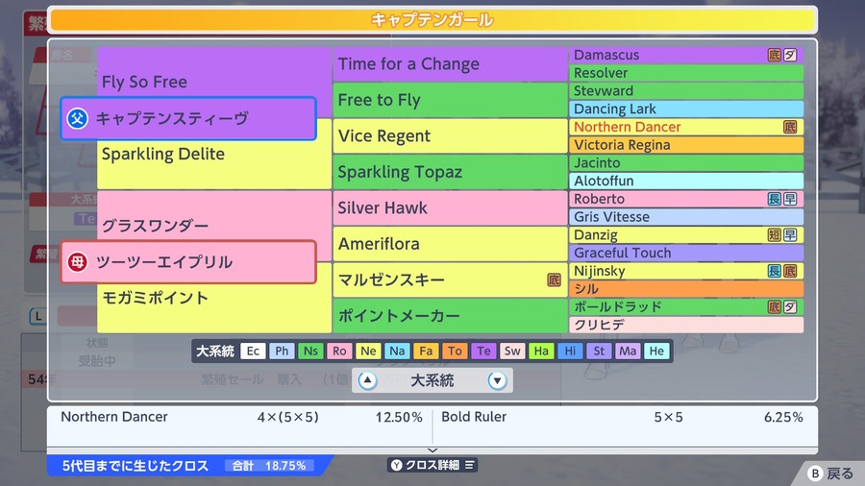Screen dimensions: 865x486
Task: Select the Ec lineage swatch
Action: point(253,351)
